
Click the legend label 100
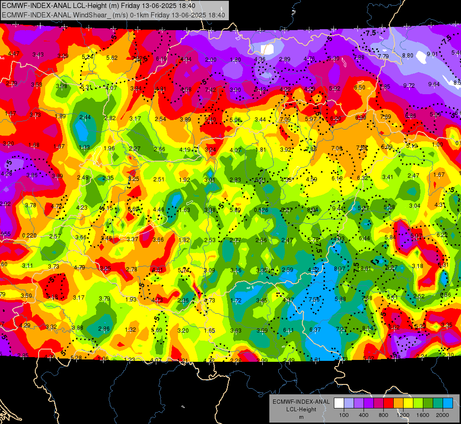pyautogui.click(x=344, y=415)
